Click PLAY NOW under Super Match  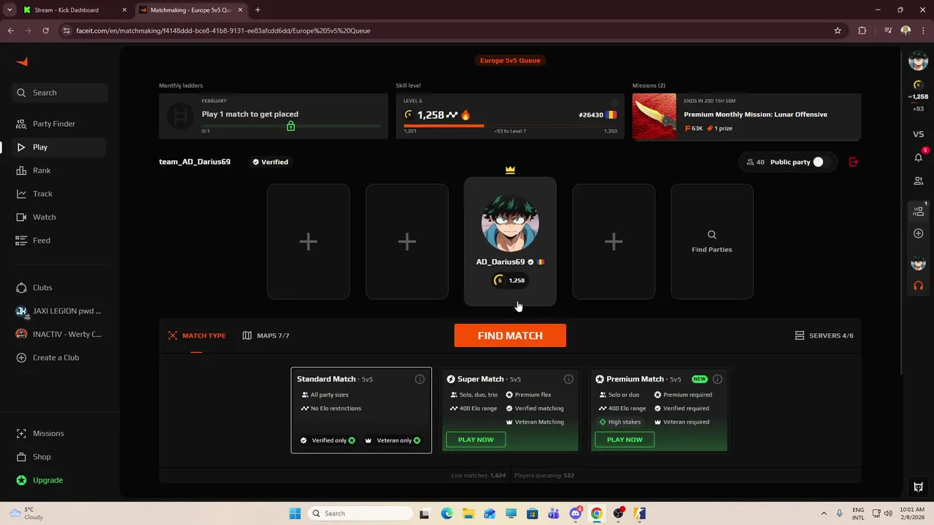476,440
